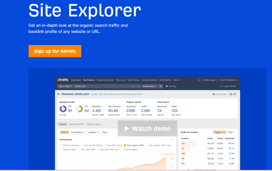The image size is (272, 171).
Task: Click the paid Keywords 24 value
Action: tap(160, 111)
